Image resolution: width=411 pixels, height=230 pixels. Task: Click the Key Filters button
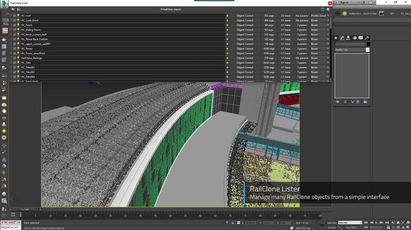pyautogui.click(x=352, y=227)
